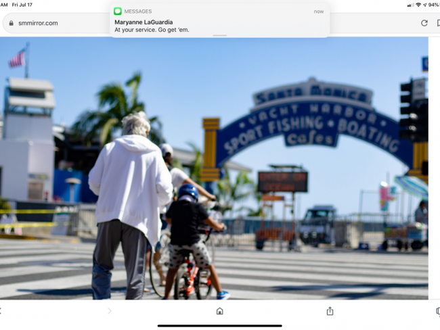Tap the Santa Monica pier photo
The height and width of the screenshot is (330, 440).
tap(214, 168)
